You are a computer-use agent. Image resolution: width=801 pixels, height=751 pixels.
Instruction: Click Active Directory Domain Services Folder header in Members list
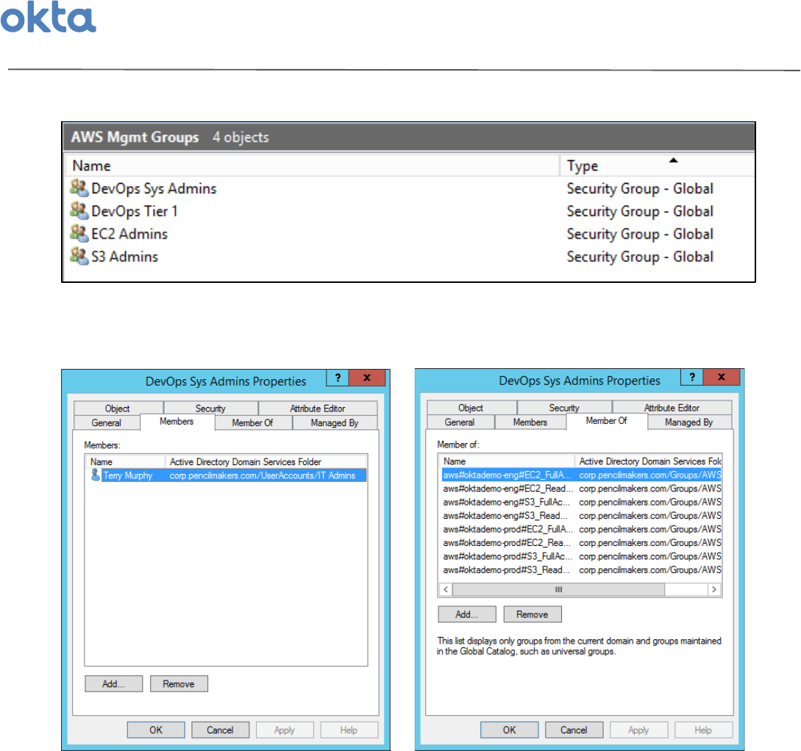pyautogui.click(x=266, y=461)
